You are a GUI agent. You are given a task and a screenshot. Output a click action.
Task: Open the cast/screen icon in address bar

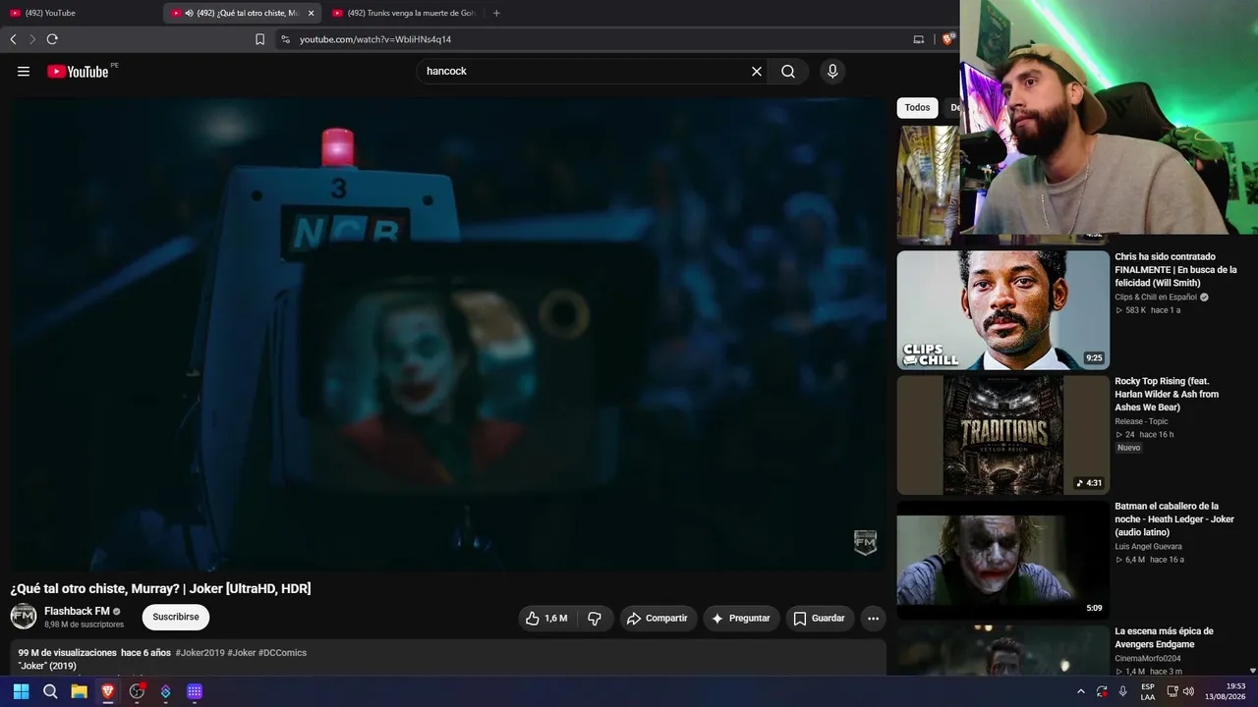coord(919,39)
